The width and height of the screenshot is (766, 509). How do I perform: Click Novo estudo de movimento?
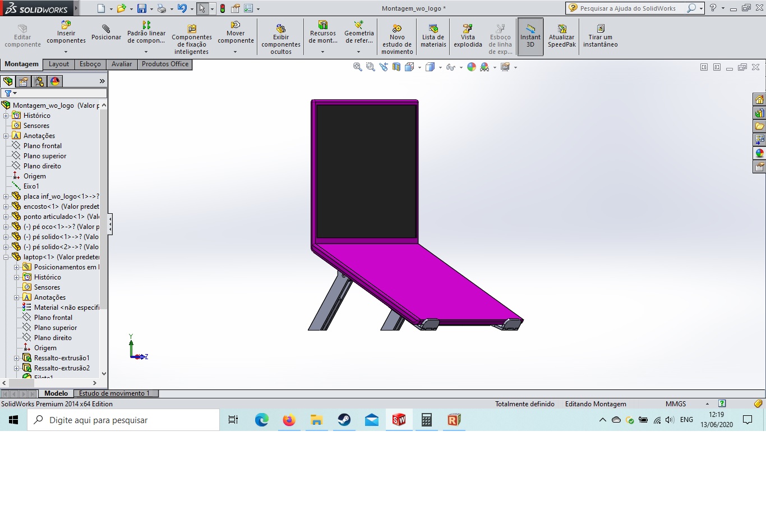(x=397, y=40)
